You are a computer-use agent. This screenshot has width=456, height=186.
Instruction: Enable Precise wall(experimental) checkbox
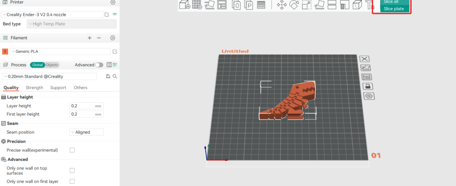72,150
